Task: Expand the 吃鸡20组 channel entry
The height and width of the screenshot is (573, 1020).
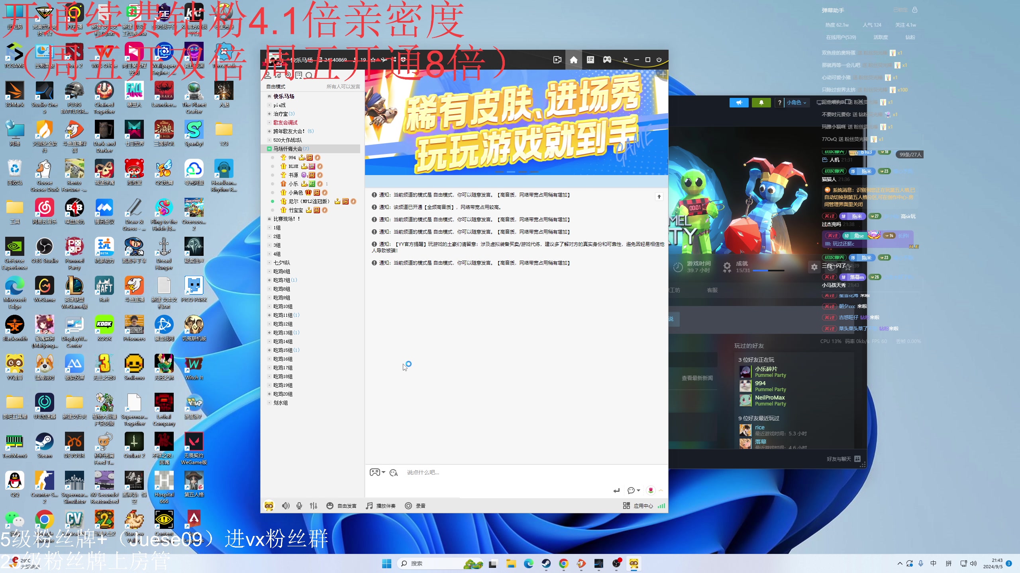Action: tap(270, 393)
